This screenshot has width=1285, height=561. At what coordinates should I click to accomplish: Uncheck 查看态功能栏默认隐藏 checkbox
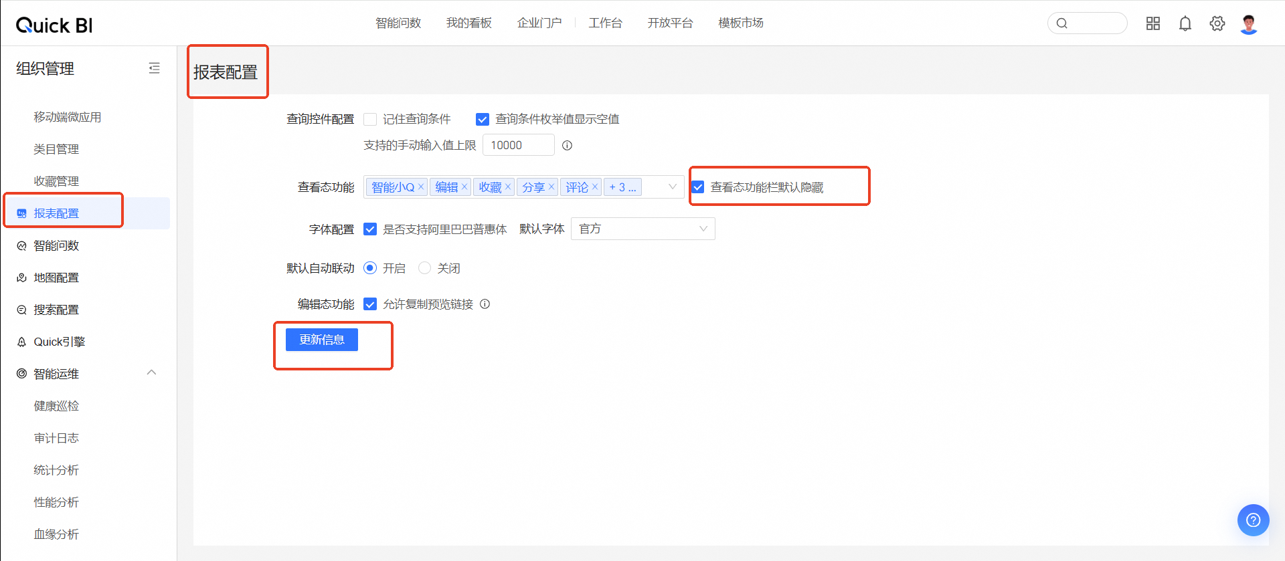coord(698,187)
